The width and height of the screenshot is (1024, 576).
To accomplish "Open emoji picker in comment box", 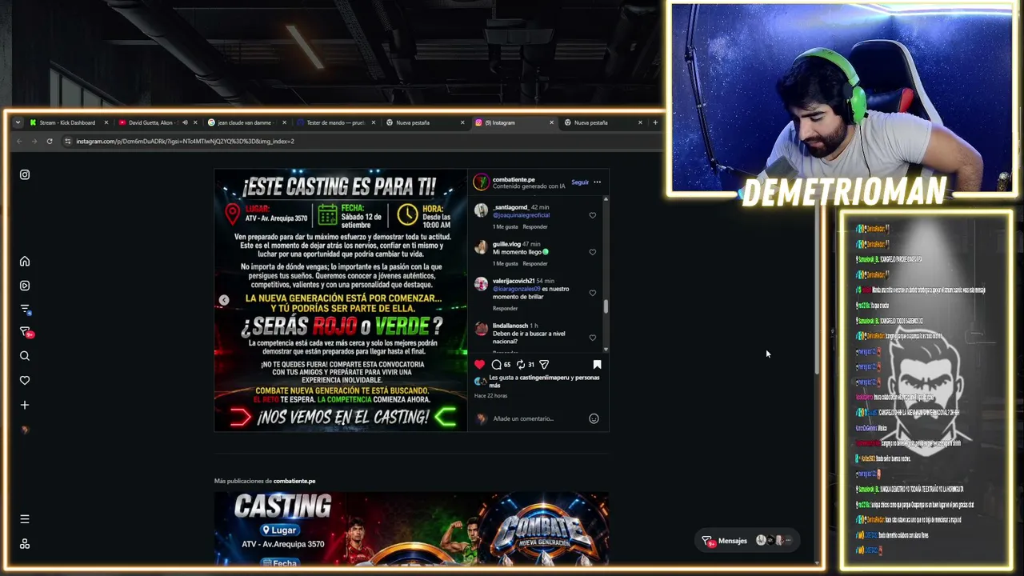I will (x=594, y=418).
